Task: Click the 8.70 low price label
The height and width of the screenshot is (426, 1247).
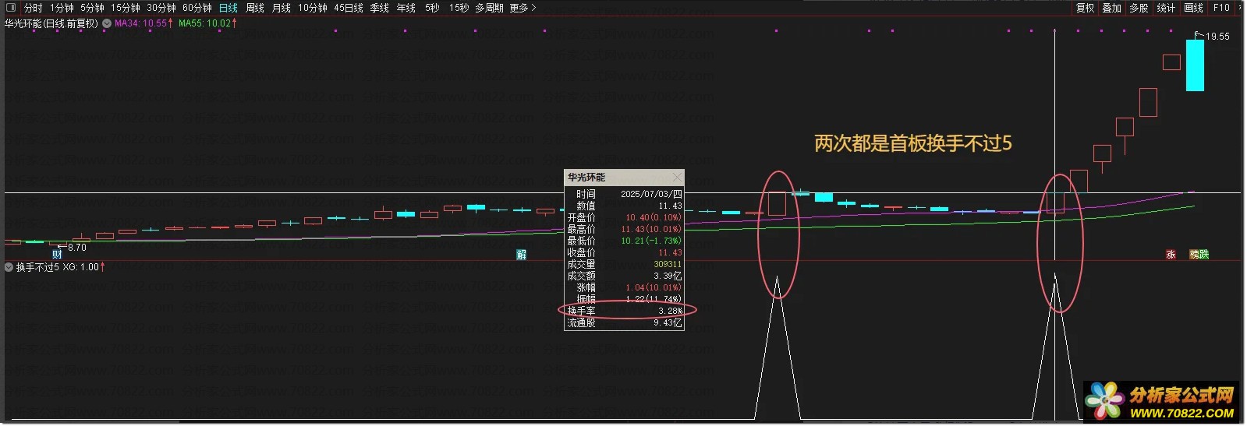Action: pyautogui.click(x=77, y=248)
